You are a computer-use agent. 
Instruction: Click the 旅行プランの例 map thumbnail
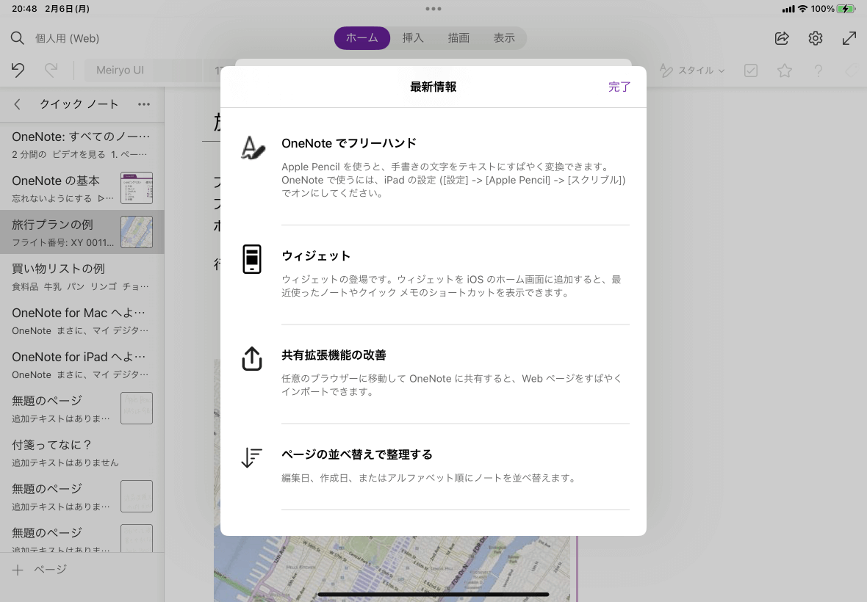pos(137,232)
